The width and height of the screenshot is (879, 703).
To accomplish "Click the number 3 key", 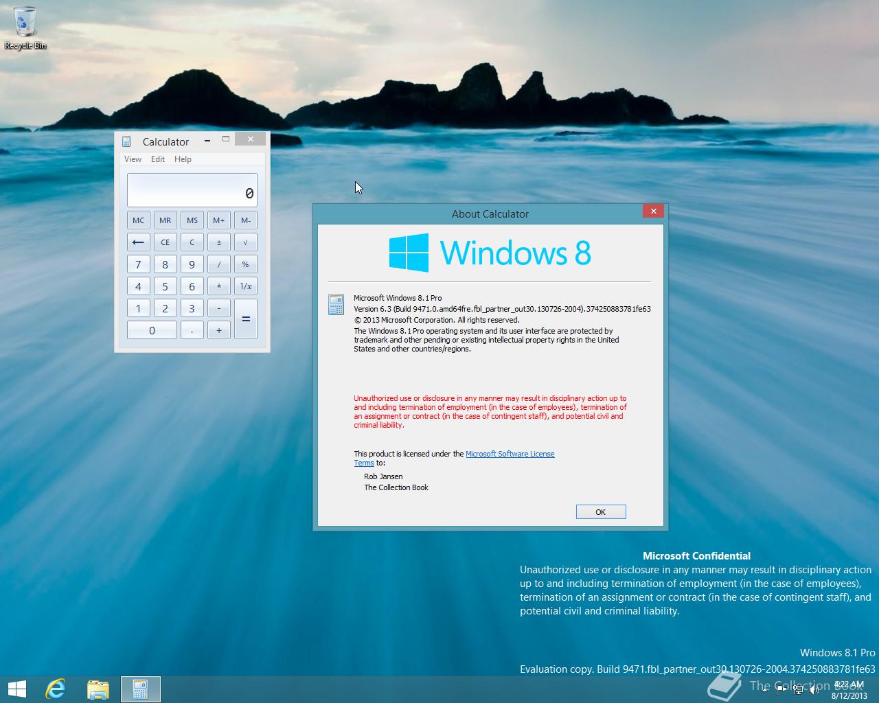I will [192, 308].
